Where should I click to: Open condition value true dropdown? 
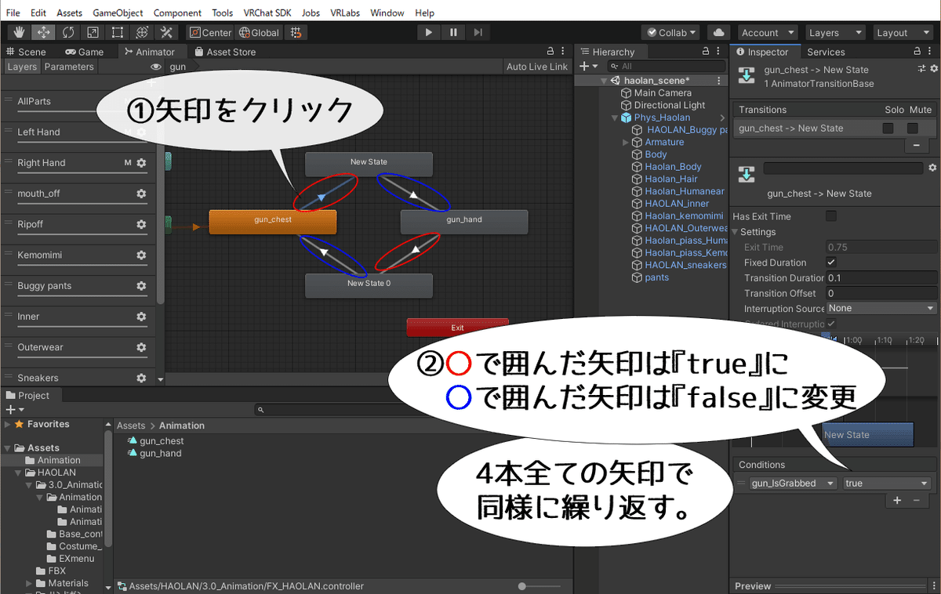point(887,484)
